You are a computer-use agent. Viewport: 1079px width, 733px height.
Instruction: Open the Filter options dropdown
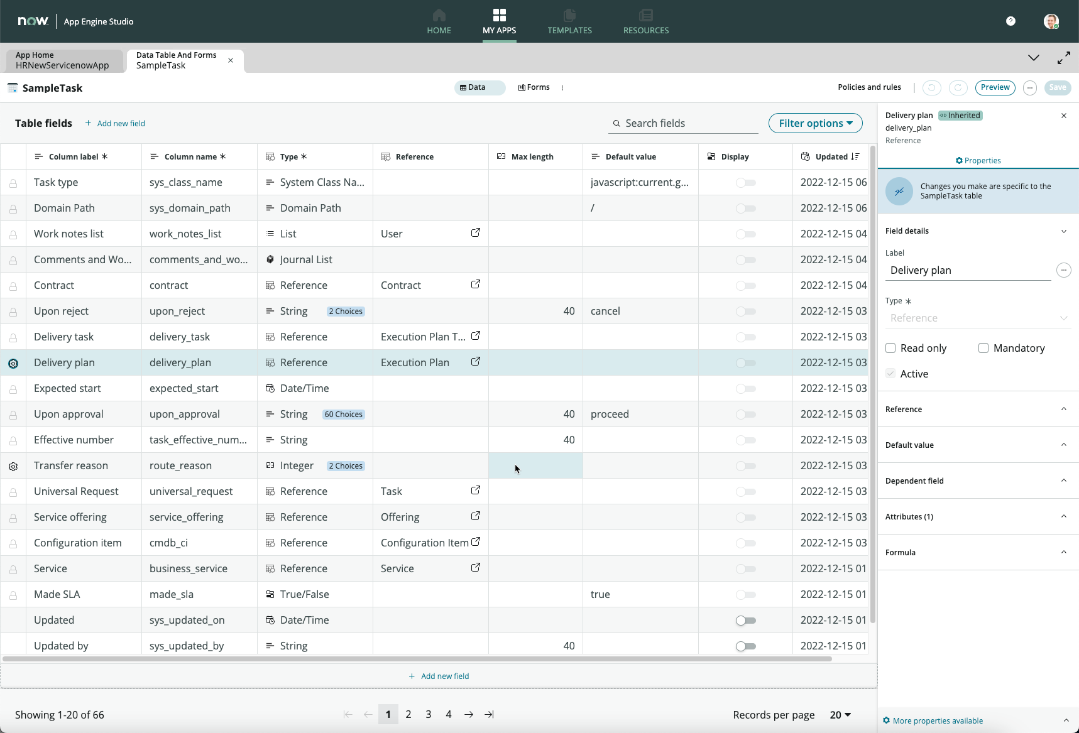point(815,123)
